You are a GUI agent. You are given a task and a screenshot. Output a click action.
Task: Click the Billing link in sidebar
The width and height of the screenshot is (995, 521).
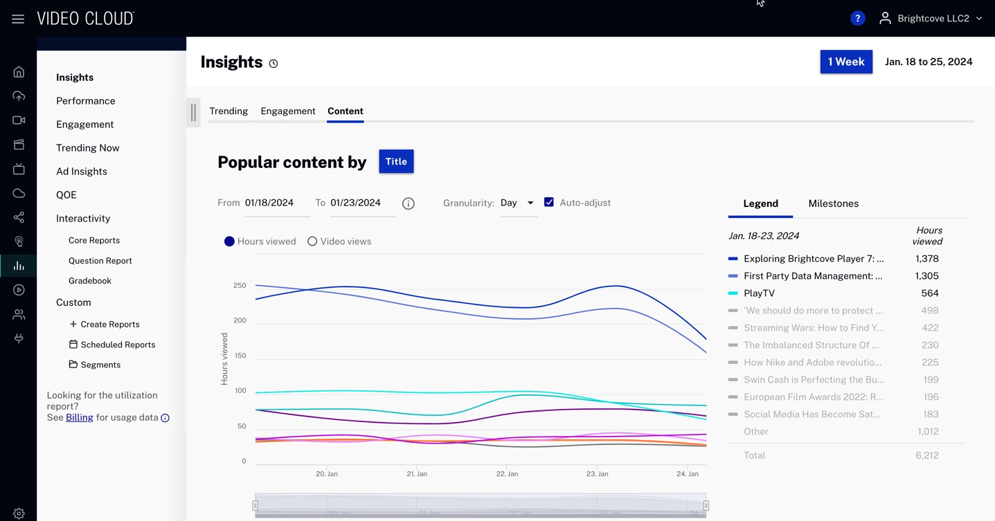(79, 417)
